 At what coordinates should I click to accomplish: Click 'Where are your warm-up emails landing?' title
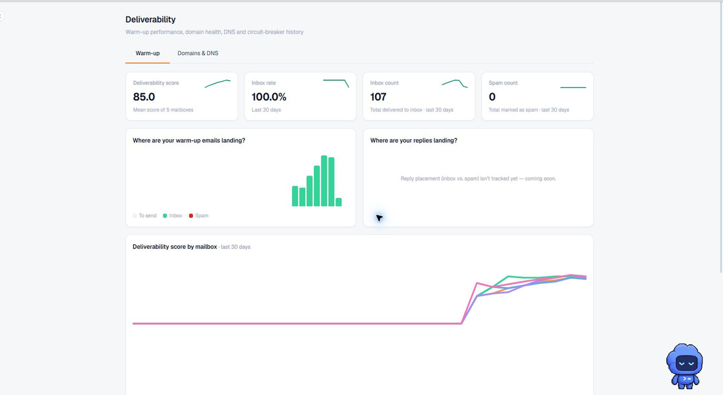(x=189, y=140)
